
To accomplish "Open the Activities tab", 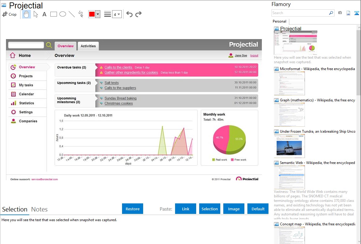I will pos(88,46).
